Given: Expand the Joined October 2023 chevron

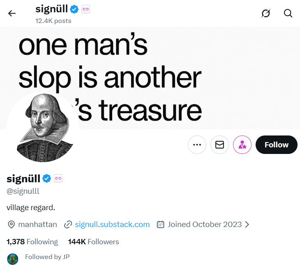Looking at the screenshot, I should click(x=247, y=225).
